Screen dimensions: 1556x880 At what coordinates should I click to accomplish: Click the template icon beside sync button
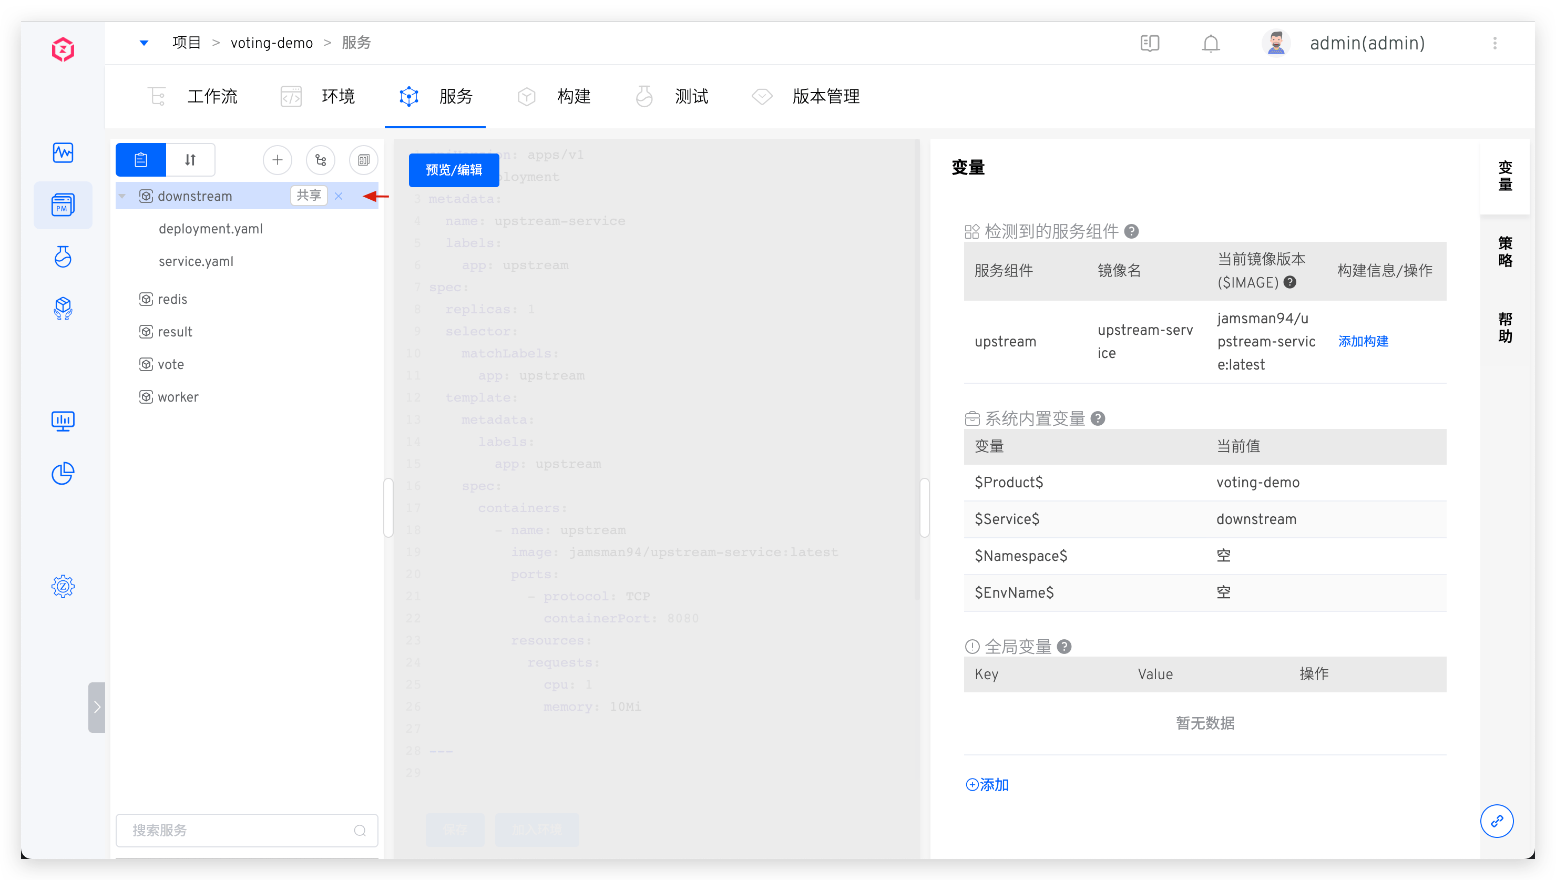[363, 160]
